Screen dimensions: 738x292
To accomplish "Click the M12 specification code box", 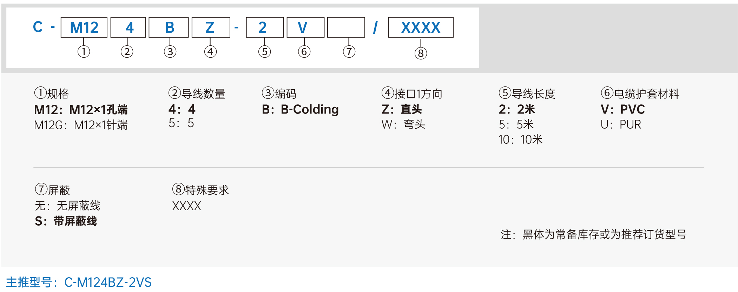I will pyautogui.click(x=84, y=27).
